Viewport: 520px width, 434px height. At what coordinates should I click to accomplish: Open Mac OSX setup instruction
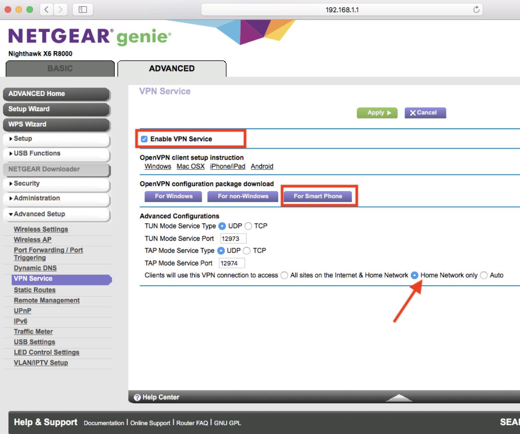pos(190,167)
